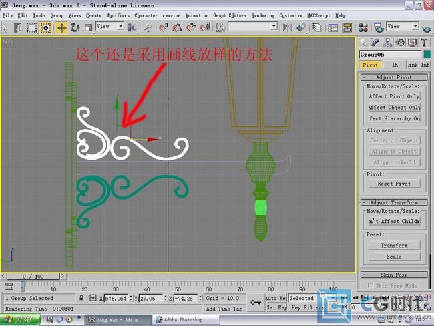Click the Align tool icon

tap(301, 27)
